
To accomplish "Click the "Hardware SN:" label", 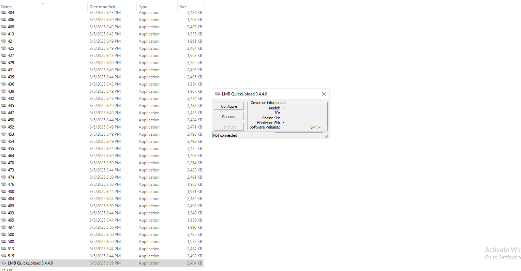I will coord(269,123).
